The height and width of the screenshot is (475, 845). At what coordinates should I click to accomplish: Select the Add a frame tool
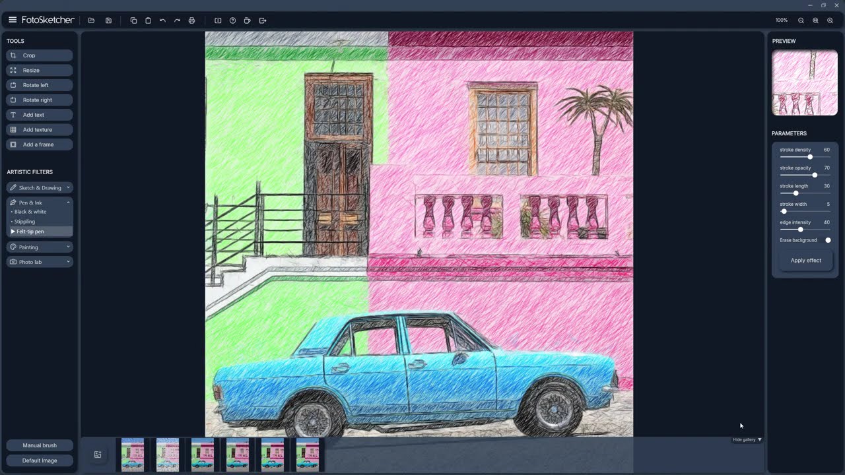(x=40, y=144)
